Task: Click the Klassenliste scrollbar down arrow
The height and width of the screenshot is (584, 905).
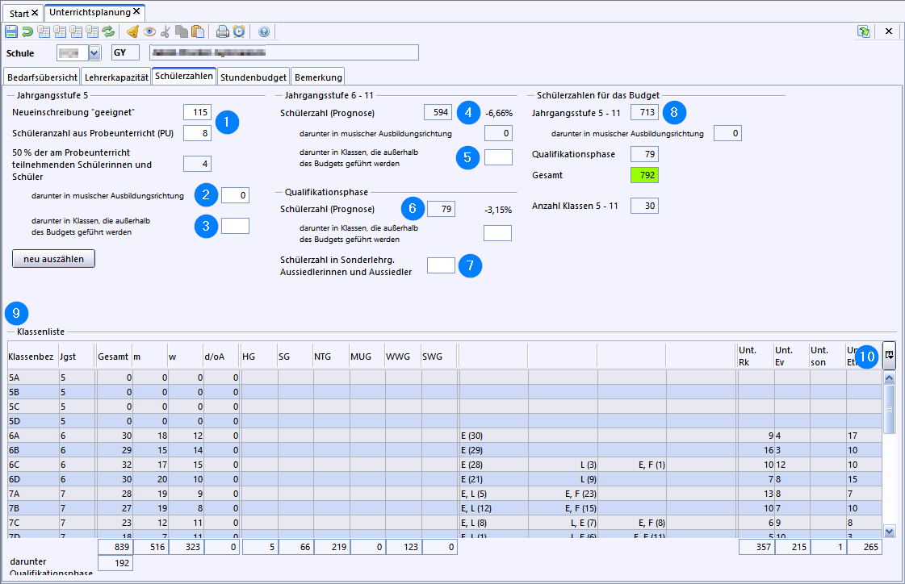Action: pyautogui.click(x=890, y=532)
